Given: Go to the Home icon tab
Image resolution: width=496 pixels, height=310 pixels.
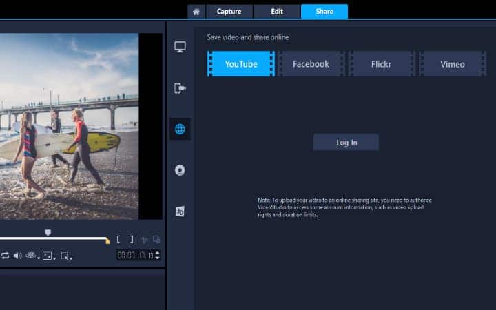Looking at the screenshot, I should 196,12.
